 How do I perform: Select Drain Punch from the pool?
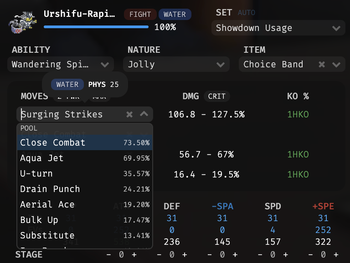click(85, 189)
